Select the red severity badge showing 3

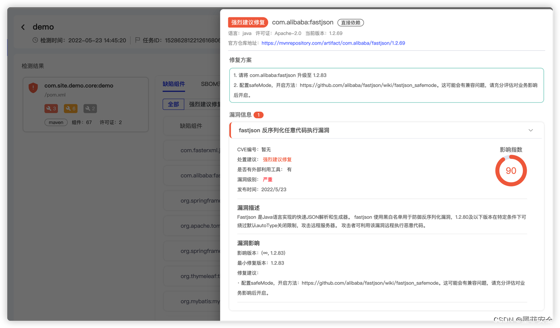click(x=51, y=108)
